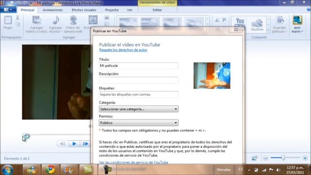Click the SkyDrive share icon
This screenshot has height=175, width=311.
(x=257, y=25)
